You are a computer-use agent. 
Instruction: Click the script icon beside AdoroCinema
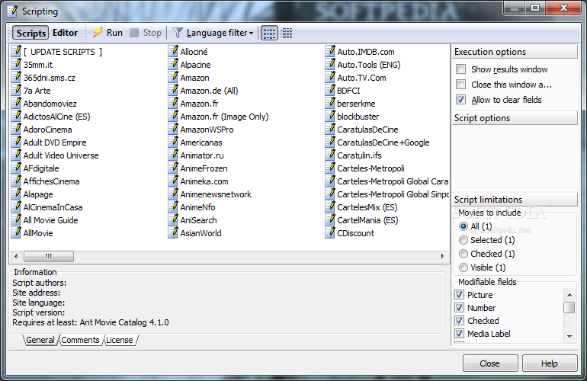coord(16,129)
